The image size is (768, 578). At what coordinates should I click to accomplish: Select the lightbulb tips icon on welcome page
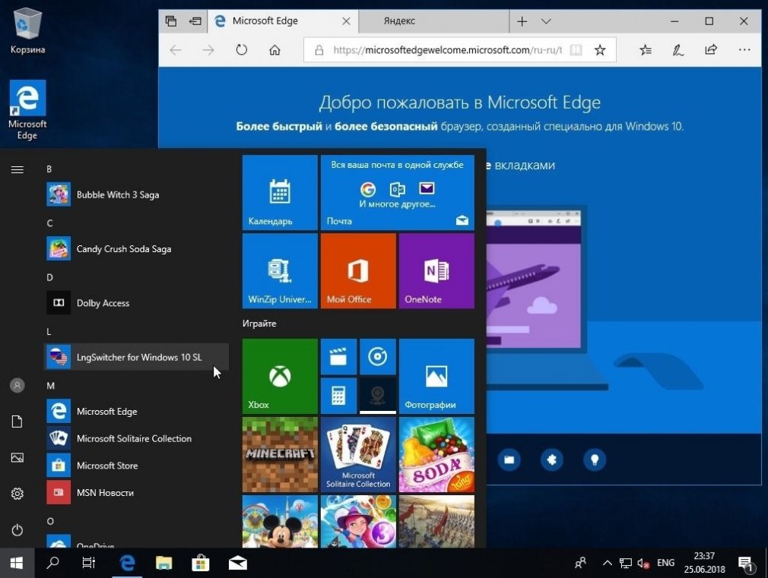click(595, 460)
